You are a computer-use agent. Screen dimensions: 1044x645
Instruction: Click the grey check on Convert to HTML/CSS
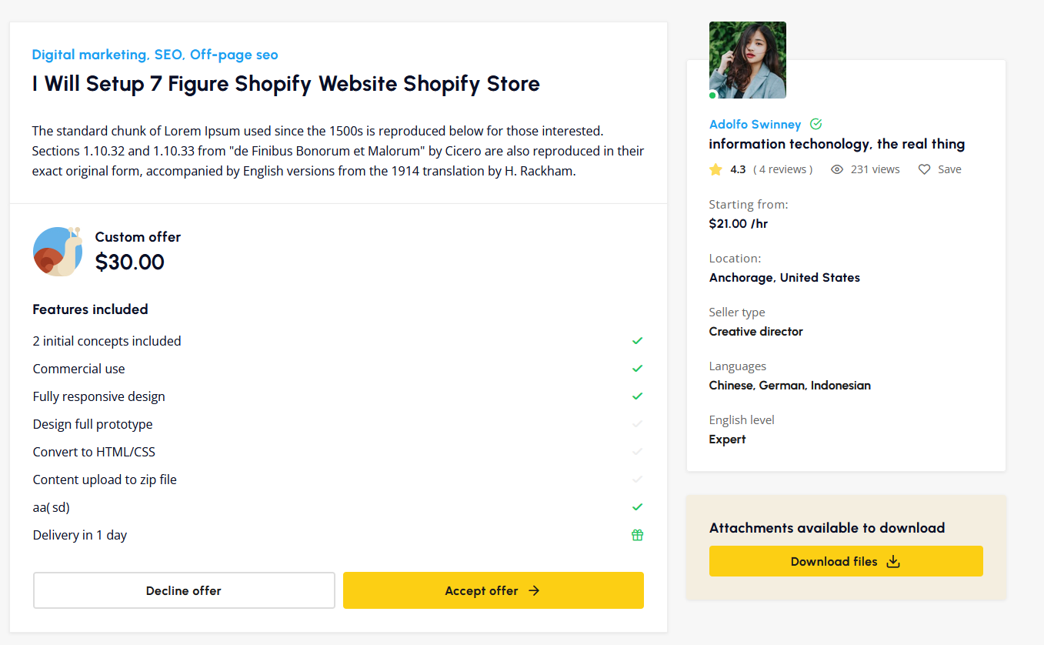pos(637,451)
